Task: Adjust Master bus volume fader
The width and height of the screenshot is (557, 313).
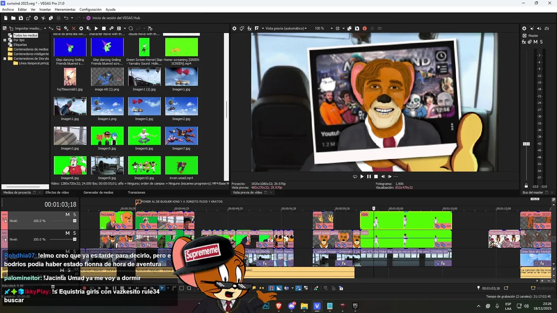Action: pyautogui.click(x=526, y=144)
